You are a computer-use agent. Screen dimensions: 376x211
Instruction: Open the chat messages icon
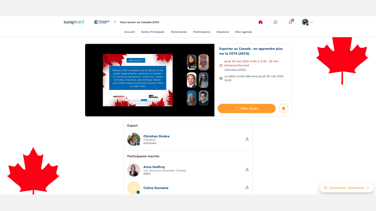pyautogui.click(x=275, y=22)
